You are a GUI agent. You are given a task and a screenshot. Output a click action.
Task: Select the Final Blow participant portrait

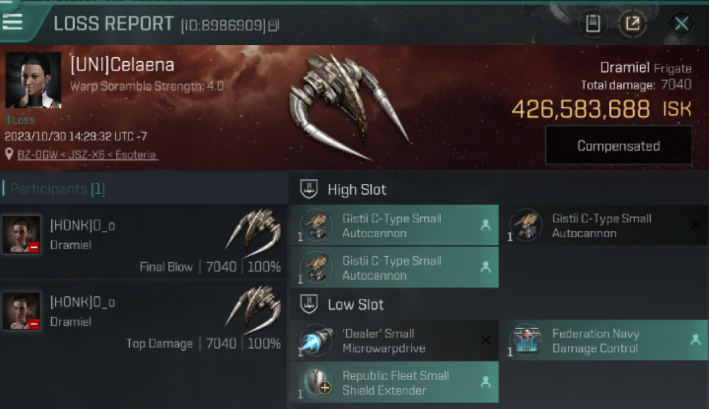point(21,234)
